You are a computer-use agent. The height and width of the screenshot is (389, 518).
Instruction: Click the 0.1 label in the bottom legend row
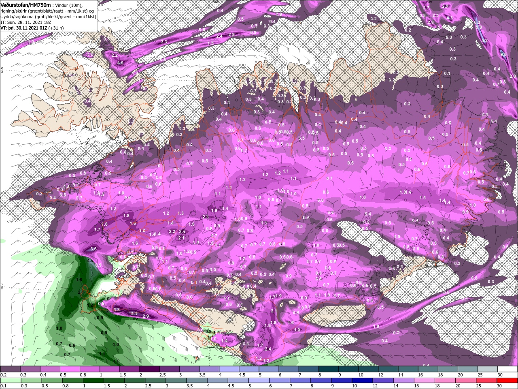pyautogui.click(x=3, y=386)
